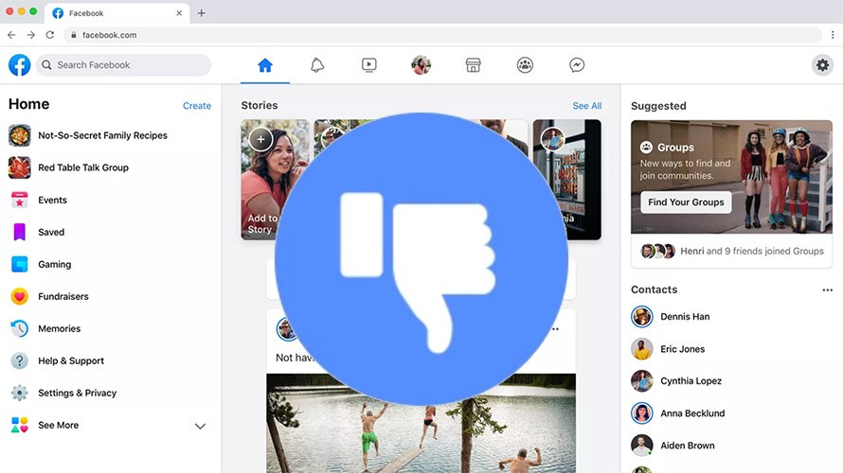The height and width of the screenshot is (473, 843).
Task: Click Henri and 9 friends joined Groups
Action: click(x=752, y=251)
